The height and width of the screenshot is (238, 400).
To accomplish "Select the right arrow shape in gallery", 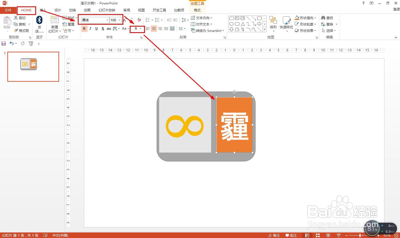I will point(259,24).
